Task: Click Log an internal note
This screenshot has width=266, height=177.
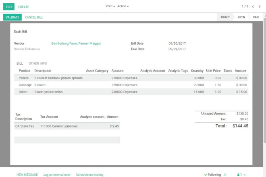Action: [x=57, y=175]
